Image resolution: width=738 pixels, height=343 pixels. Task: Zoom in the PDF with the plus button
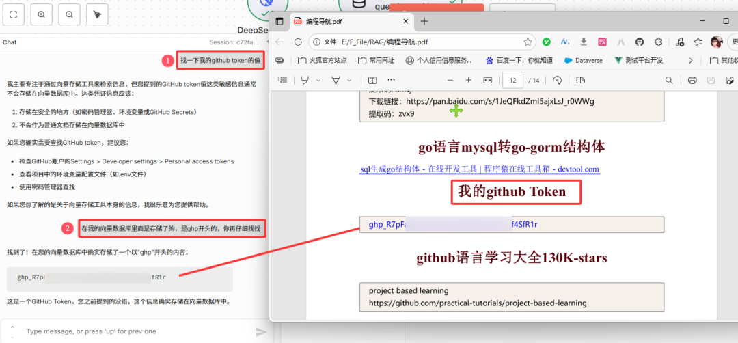click(x=468, y=80)
